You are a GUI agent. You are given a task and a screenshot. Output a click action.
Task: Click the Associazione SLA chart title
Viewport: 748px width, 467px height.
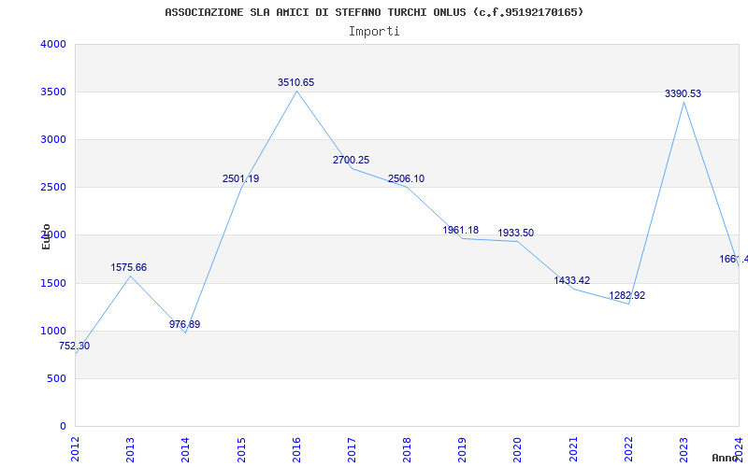point(374,12)
